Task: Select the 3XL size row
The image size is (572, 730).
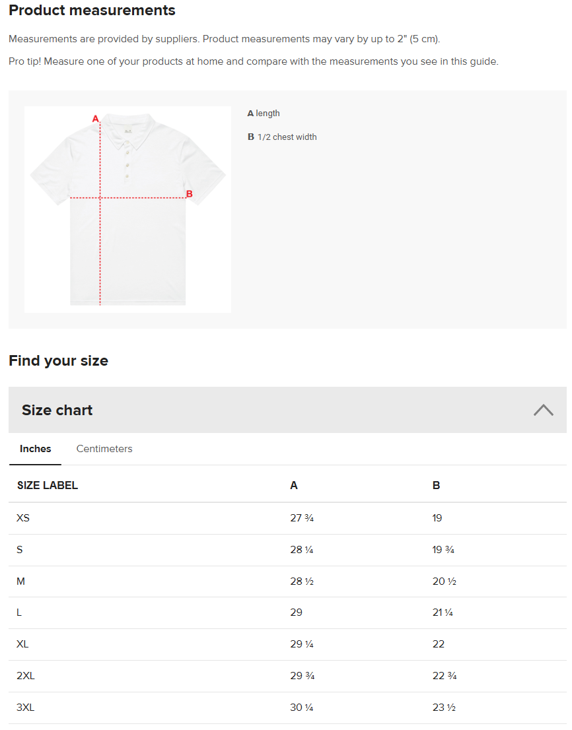Action: (26, 708)
